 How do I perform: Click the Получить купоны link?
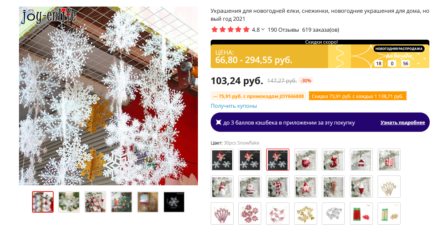click(234, 106)
